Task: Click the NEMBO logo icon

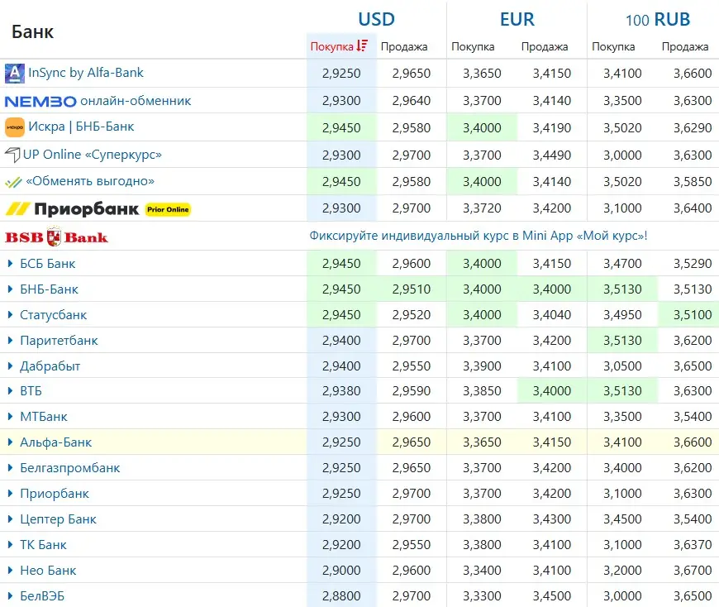Action: coord(40,102)
